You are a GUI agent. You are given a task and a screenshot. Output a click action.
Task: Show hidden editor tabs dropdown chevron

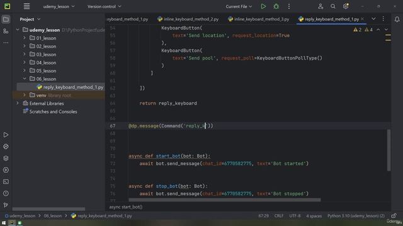pos(373,19)
